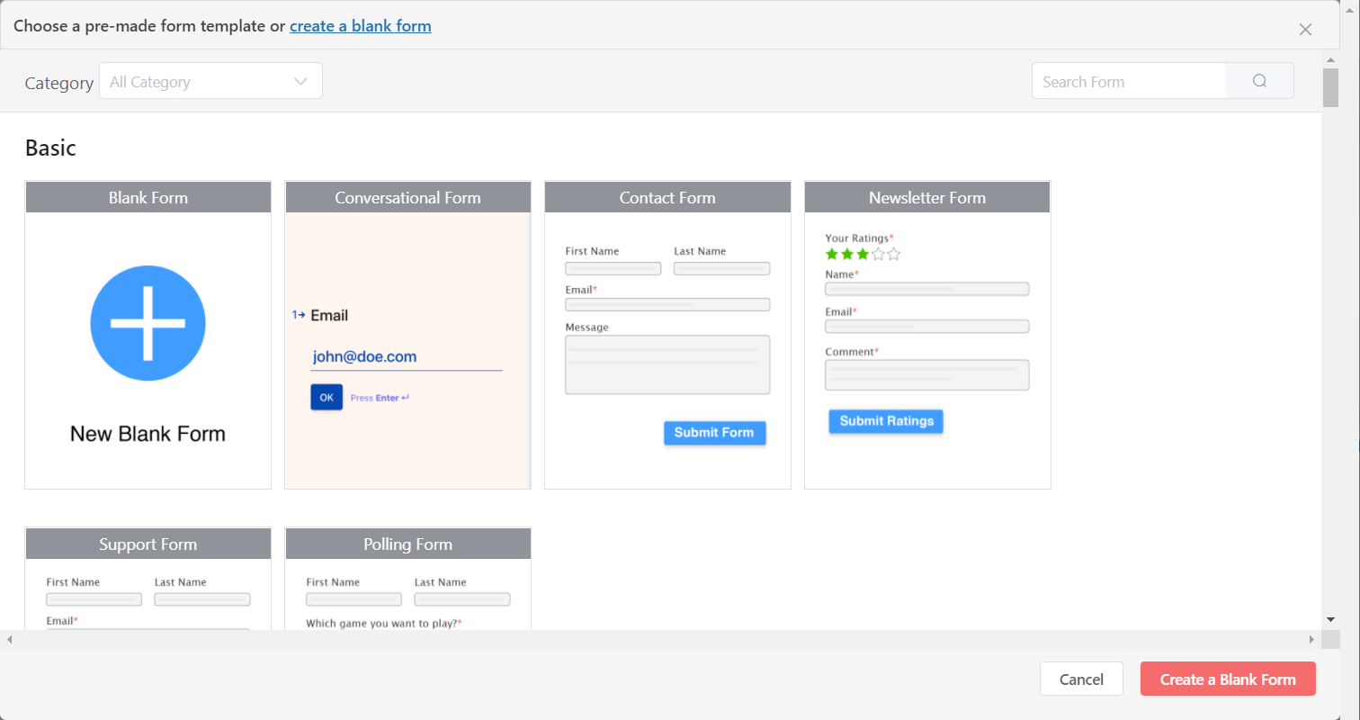Click the required Email field in Contact Form
The height and width of the screenshot is (720, 1360).
667,304
